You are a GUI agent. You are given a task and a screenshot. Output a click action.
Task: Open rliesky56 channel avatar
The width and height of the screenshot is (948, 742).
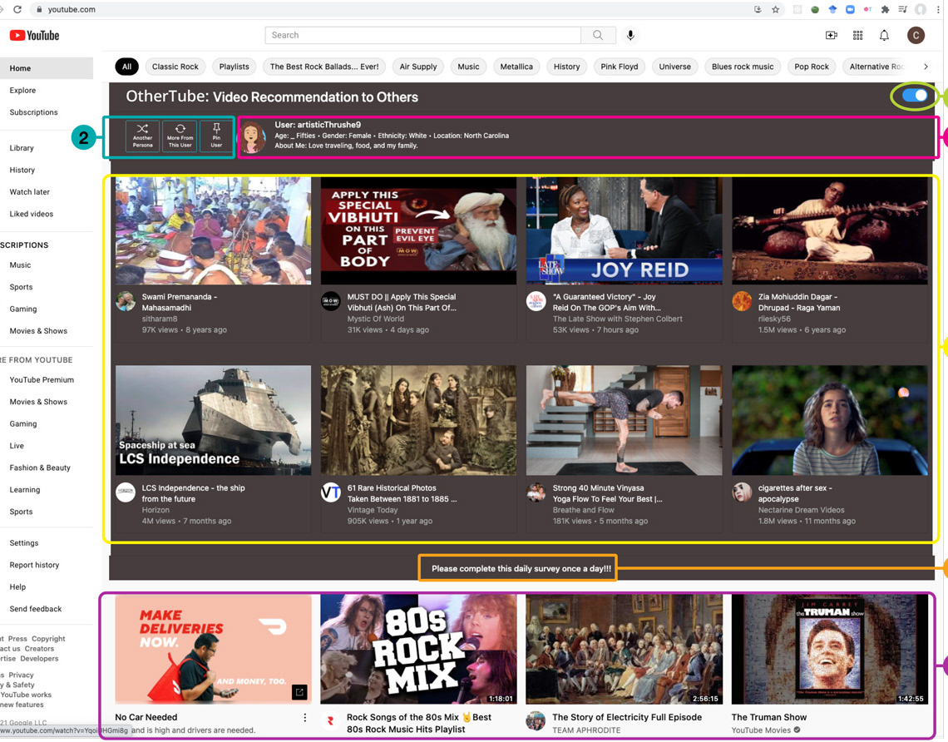click(x=742, y=301)
